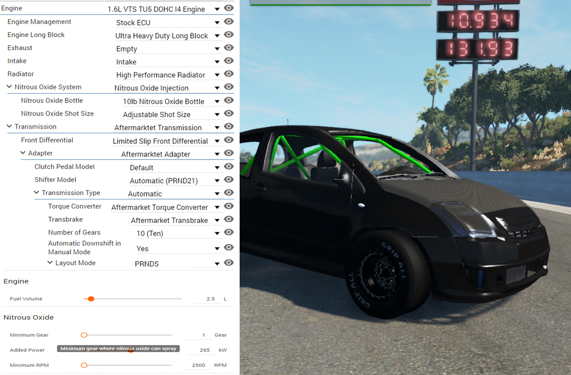571x375 pixels.
Task: Open the Intake part dropdown
Action: pyautogui.click(x=168, y=62)
